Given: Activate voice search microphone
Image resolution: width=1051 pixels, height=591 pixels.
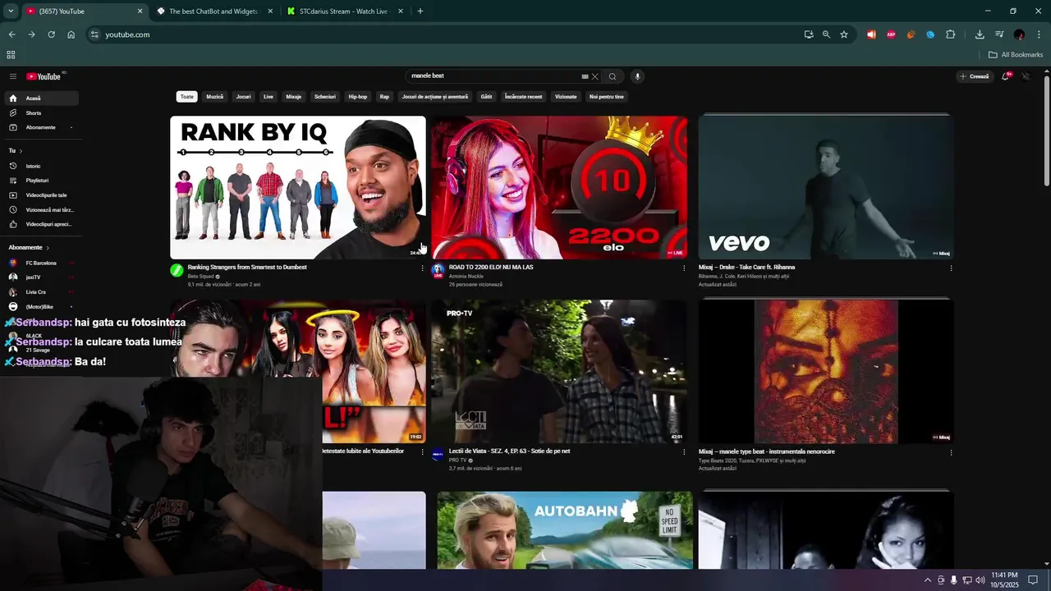Looking at the screenshot, I should coord(637,76).
